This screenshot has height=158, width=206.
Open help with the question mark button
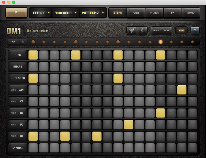pyautogui.click(x=195, y=30)
